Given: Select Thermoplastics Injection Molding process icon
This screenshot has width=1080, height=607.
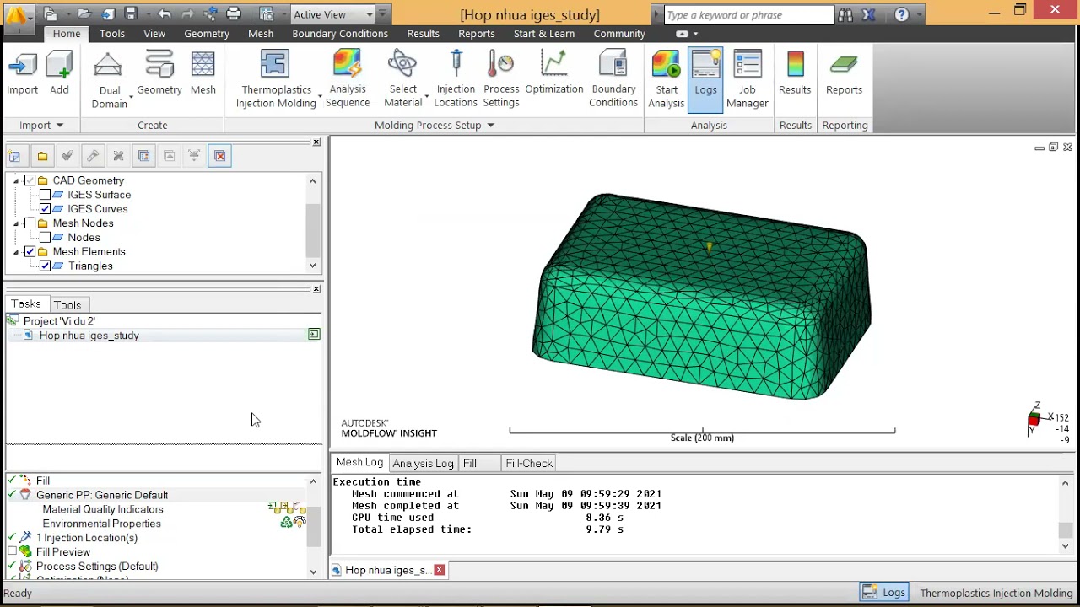Looking at the screenshot, I should (x=275, y=65).
